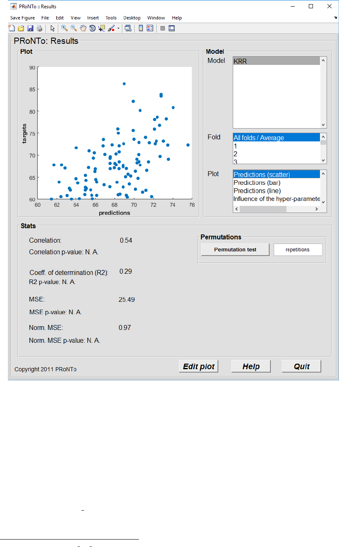Open the File menu

[45, 18]
